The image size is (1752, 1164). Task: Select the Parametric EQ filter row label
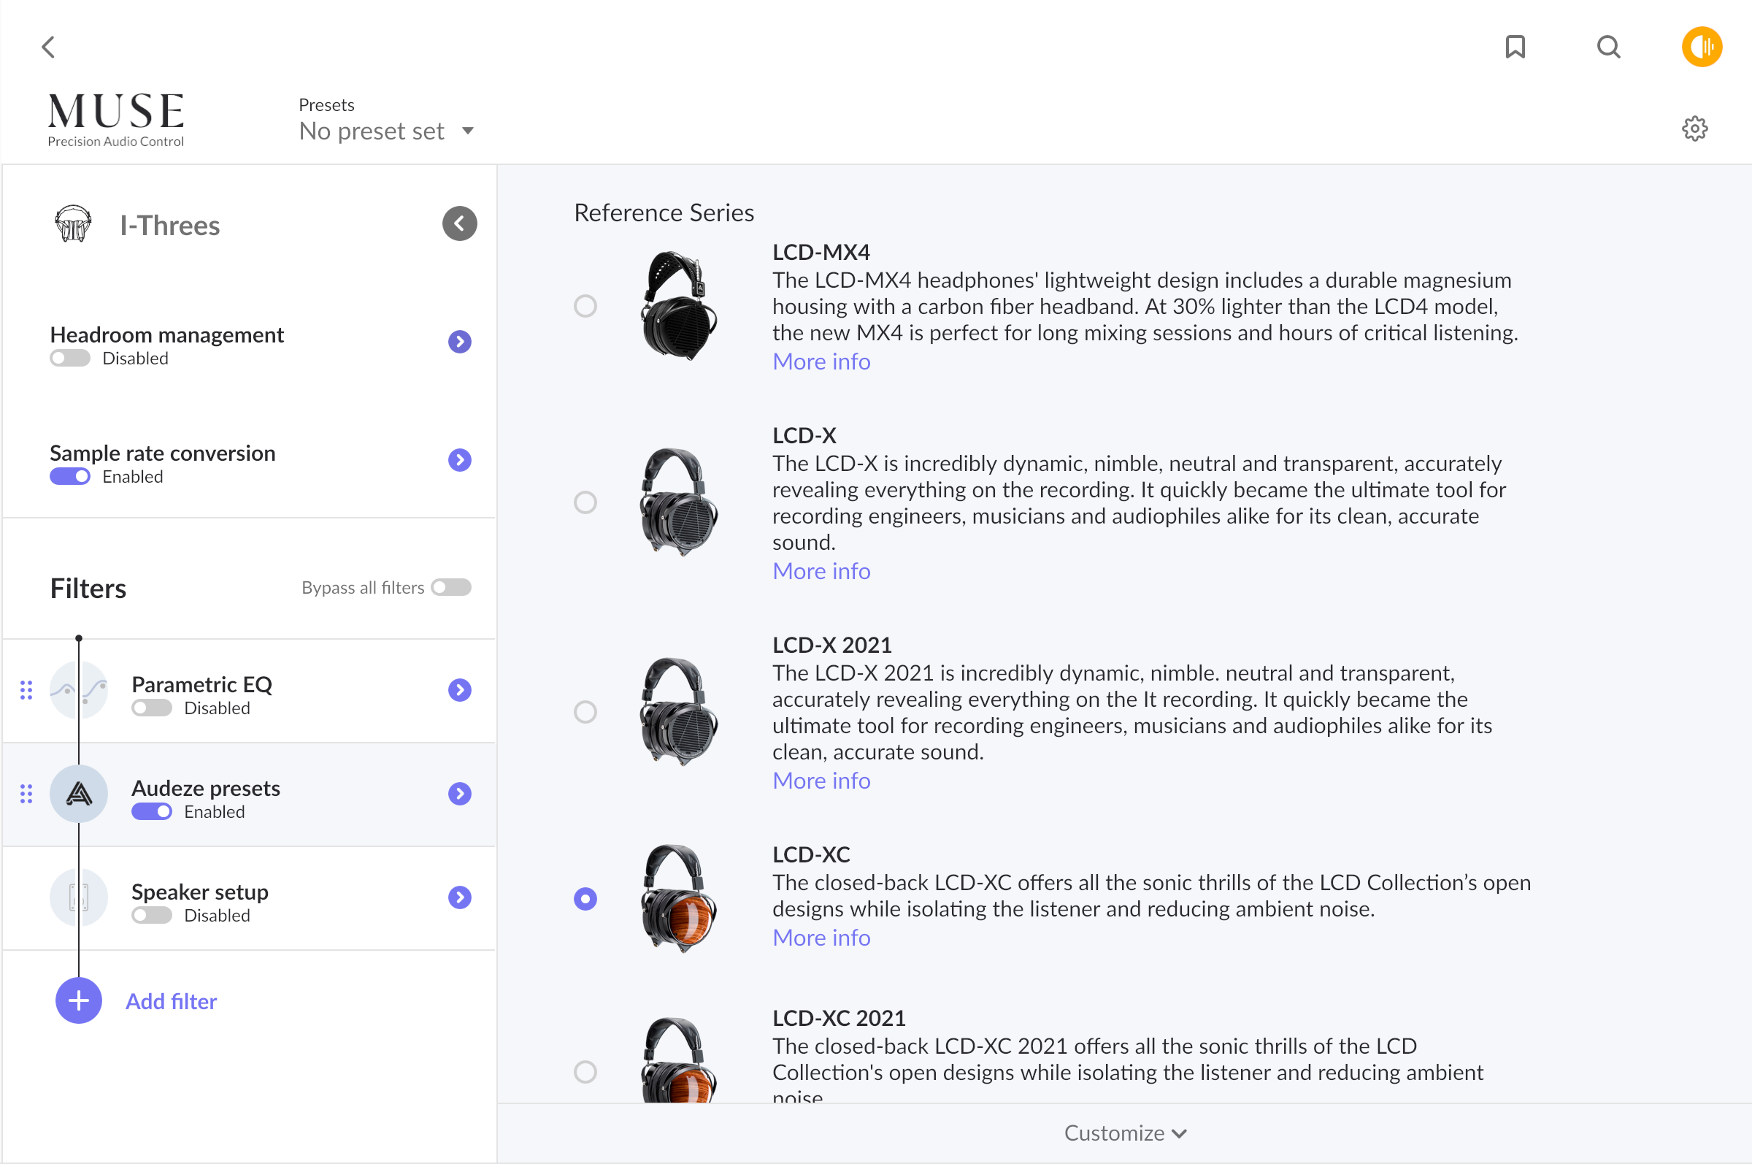(201, 684)
